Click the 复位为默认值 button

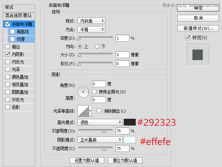click(x=125, y=160)
